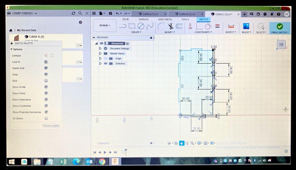Toggle the Show Points checkbox
This screenshot has height=170, width=296.
[x=46, y=93]
